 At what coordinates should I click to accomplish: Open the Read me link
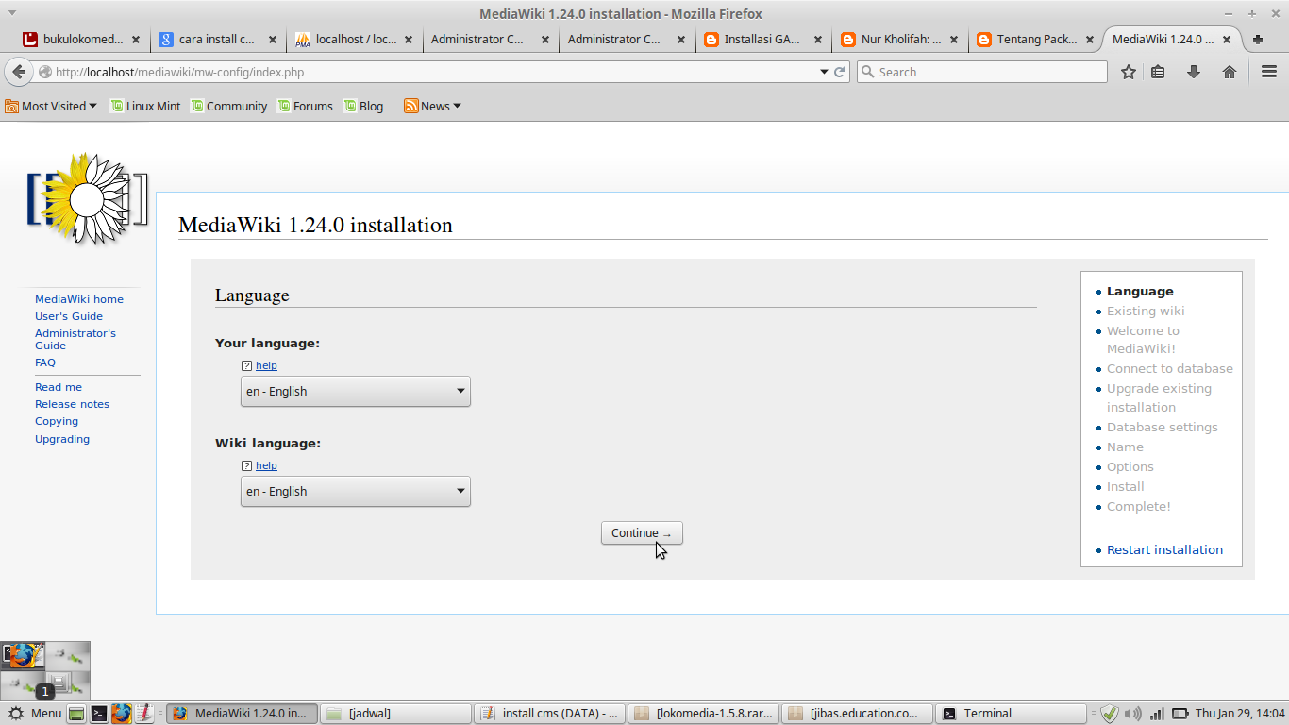pyautogui.click(x=59, y=387)
